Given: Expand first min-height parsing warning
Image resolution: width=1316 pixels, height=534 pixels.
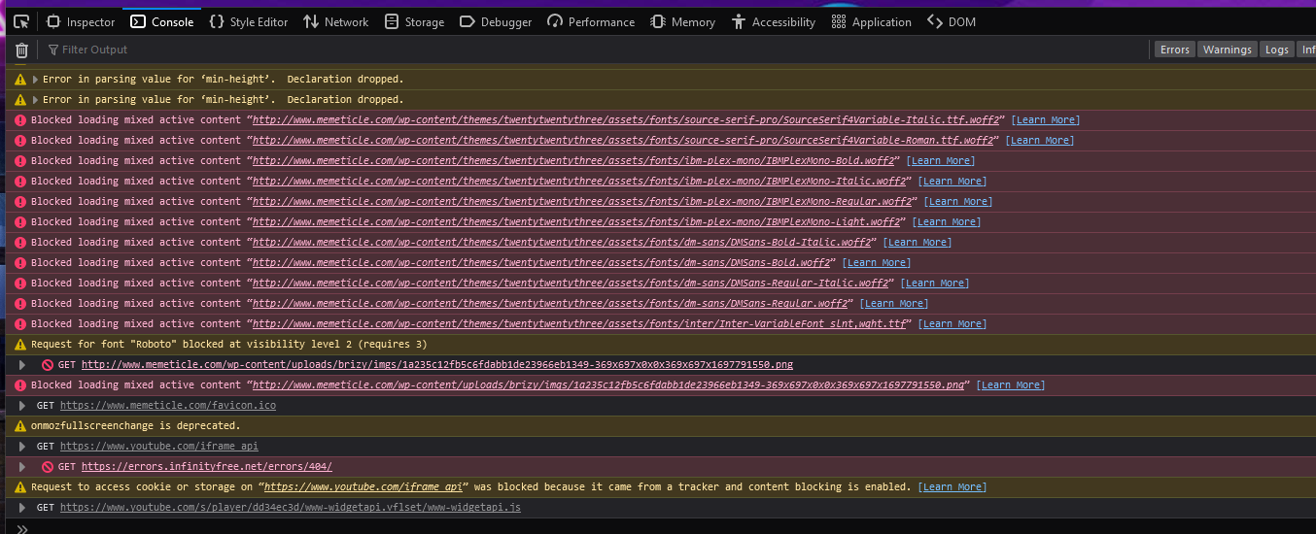Looking at the screenshot, I should pyautogui.click(x=35, y=79).
